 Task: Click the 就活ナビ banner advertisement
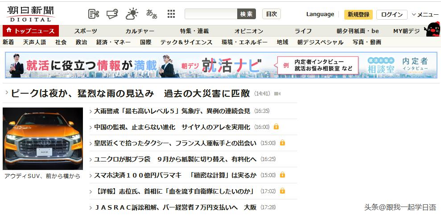(x=221, y=65)
